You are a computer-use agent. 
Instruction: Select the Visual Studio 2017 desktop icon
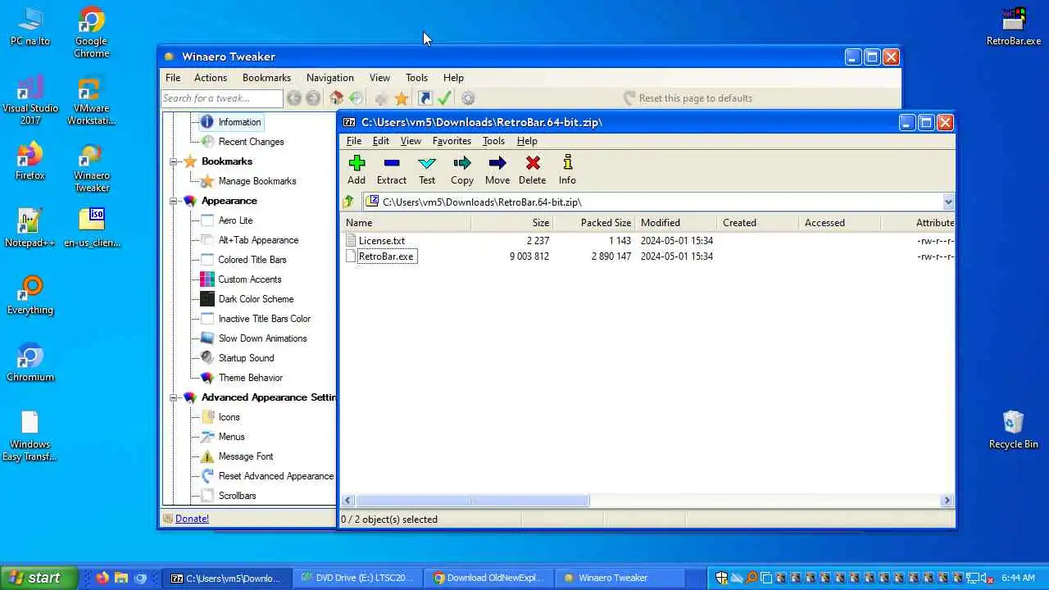point(30,100)
